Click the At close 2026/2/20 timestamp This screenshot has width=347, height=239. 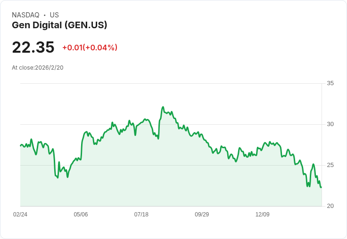click(38, 68)
